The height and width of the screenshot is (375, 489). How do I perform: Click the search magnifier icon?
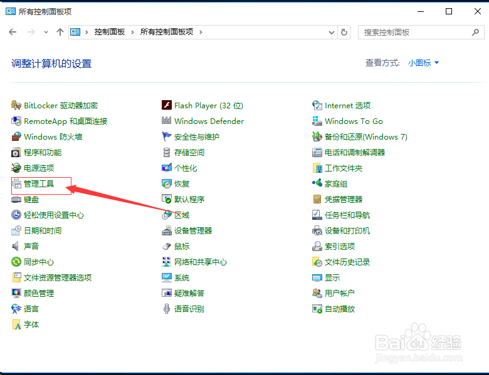point(476,32)
